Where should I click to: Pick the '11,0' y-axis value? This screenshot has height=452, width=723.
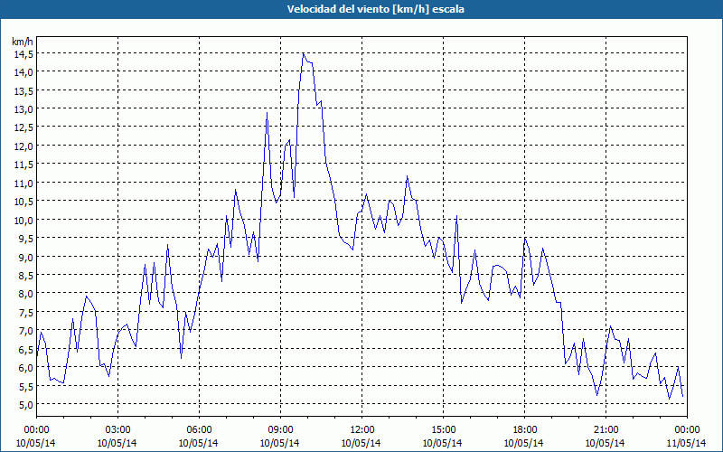pyautogui.click(x=23, y=184)
